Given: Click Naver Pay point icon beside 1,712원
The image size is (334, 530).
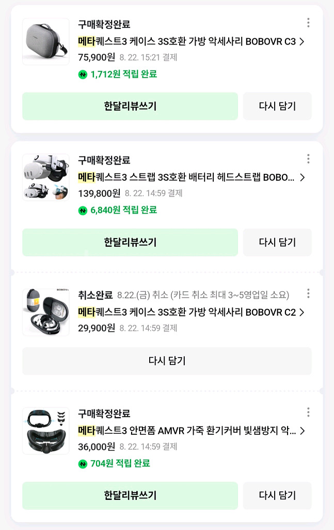Looking at the screenshot, I should [83, 75].
